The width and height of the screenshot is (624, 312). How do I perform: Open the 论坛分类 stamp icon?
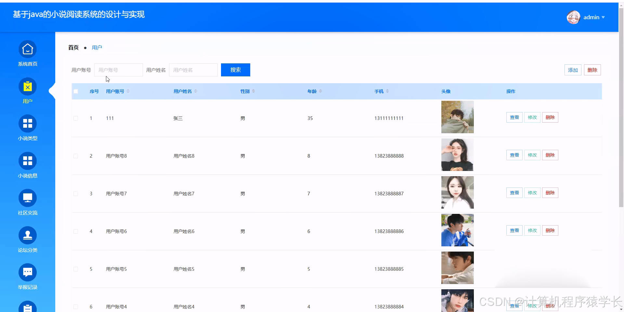click(28, 236)
